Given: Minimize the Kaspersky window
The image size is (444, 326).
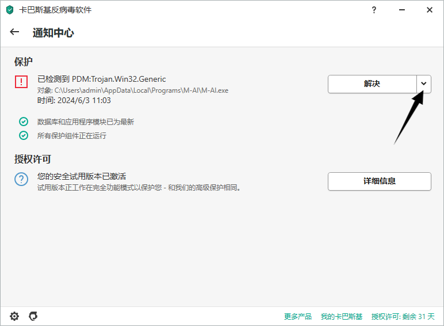Looking at the screenshot, I should pyautogui.click(x=402, y=10).
